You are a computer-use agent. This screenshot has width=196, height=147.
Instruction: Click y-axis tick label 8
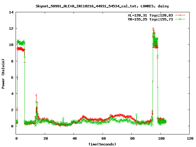pos(12,61)
